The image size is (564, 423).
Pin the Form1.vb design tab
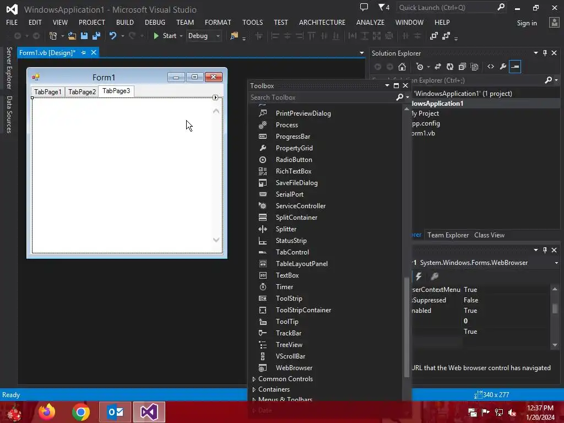[84, 52]
